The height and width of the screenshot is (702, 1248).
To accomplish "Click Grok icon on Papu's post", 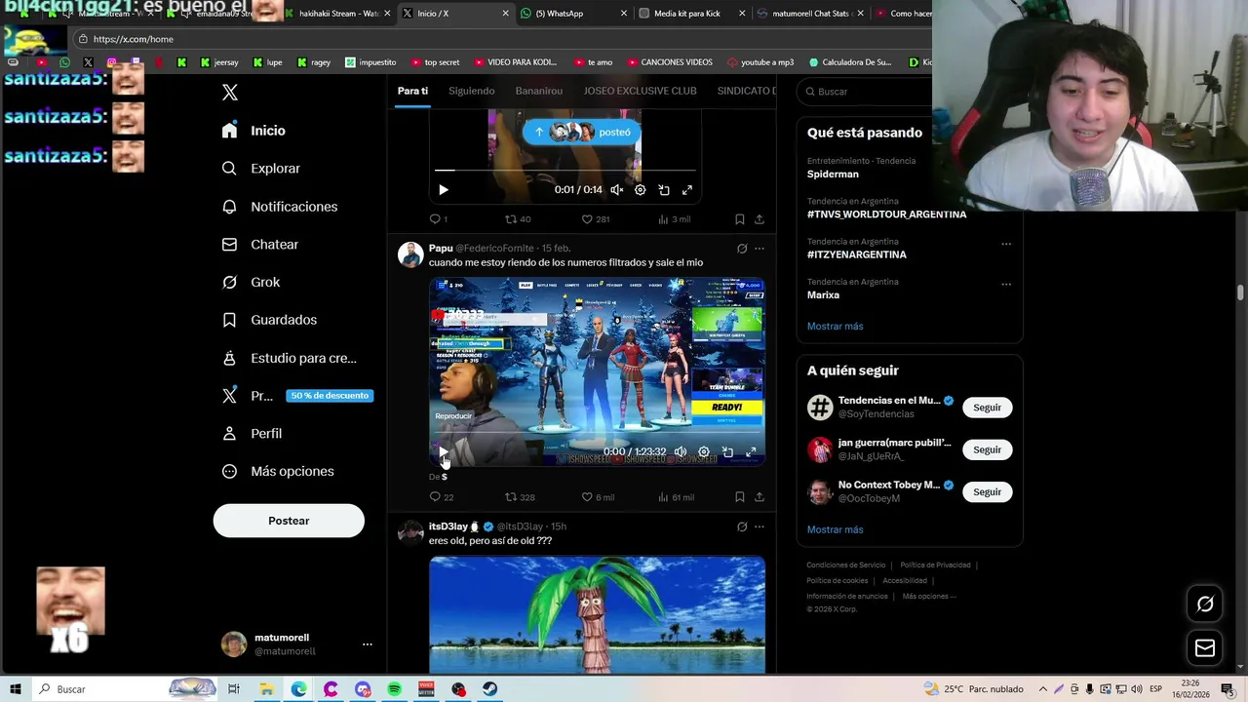I will [742, 249].
